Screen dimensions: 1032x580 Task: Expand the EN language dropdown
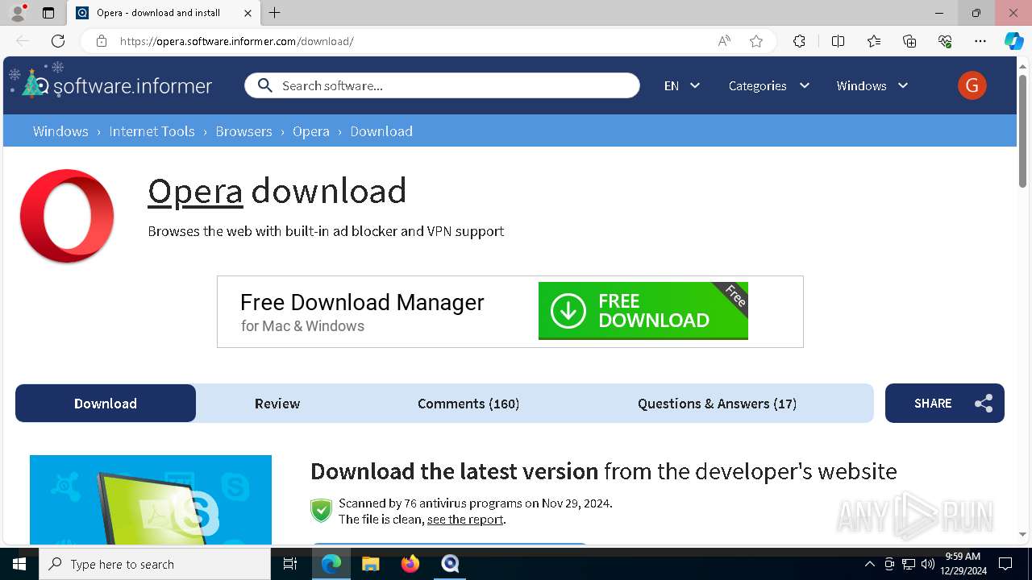[681, 85]
